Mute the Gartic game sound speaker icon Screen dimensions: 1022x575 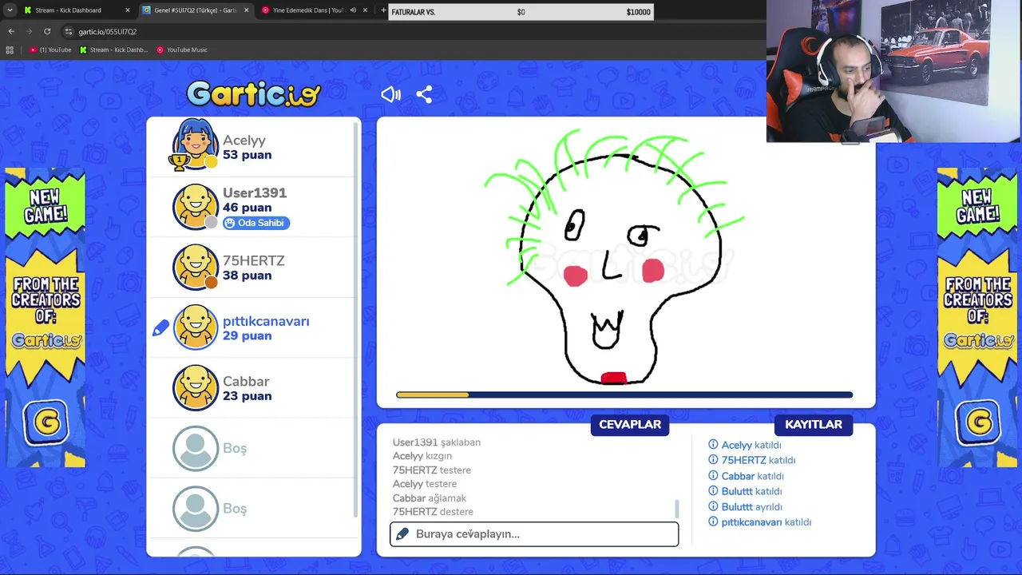[390, 94]
